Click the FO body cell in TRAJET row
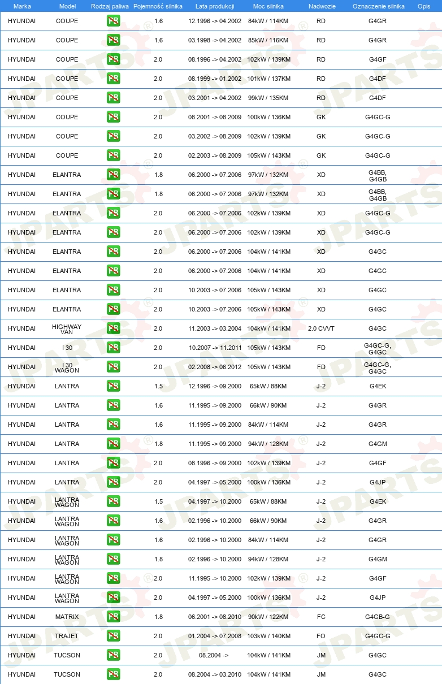This screenshot has width=442, height=684. pyautogui.click(x=321, y=636)
